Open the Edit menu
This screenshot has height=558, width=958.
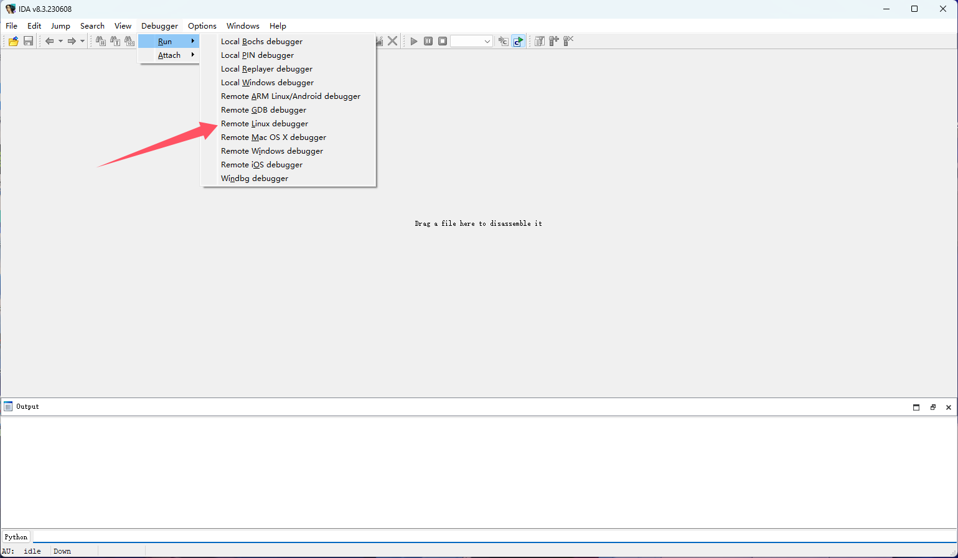pyautogui.click(x=34, y=26)
